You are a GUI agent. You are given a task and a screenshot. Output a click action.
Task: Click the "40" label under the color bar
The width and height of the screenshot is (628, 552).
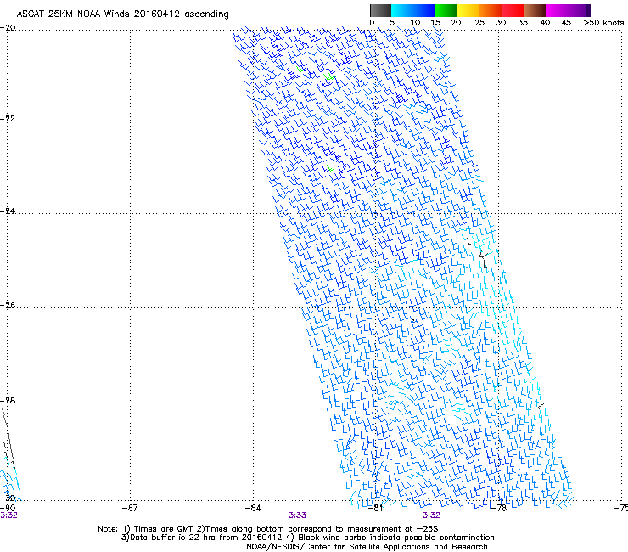[x=545, y=23]
